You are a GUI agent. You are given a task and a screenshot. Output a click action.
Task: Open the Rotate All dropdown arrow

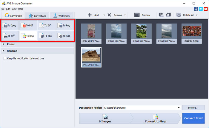coord(197,15)
